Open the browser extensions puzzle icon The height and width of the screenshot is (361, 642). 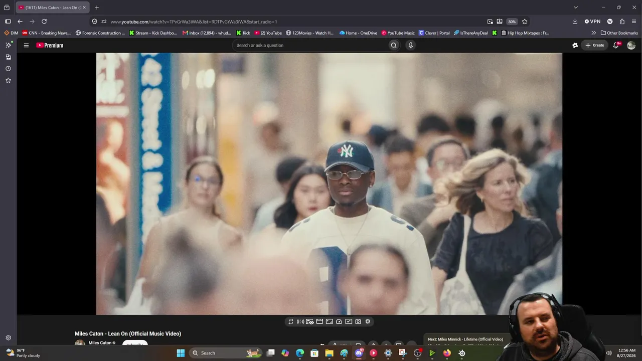pos(622,22)
